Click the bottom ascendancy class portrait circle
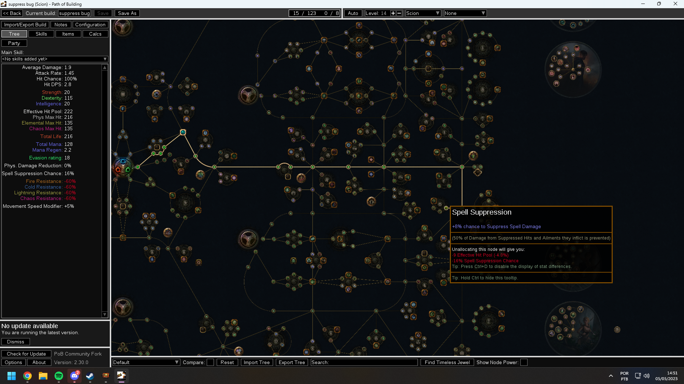 coord(573,329)
